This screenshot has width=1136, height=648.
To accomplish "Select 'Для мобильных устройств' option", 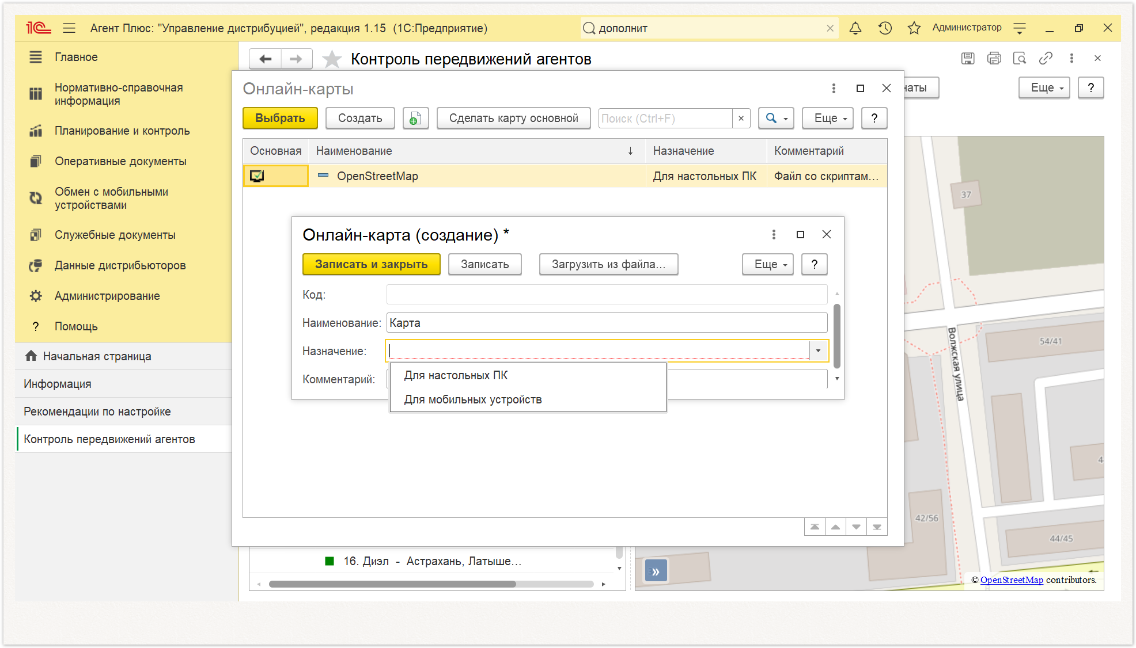I will [x=473, y=399].
